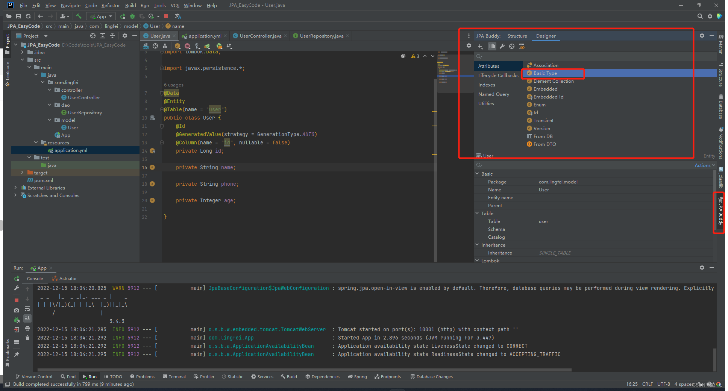Click the Spring Data repository leaf icon in editor toolbar

pos(207,46)
